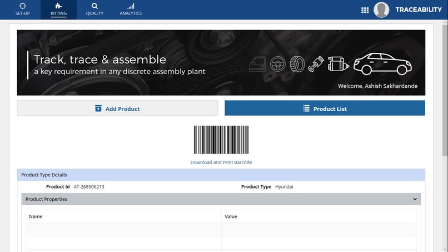This screenshot has width=448, height=252.
Task: Click the Product Type Details header
Action: coord(221,175)
